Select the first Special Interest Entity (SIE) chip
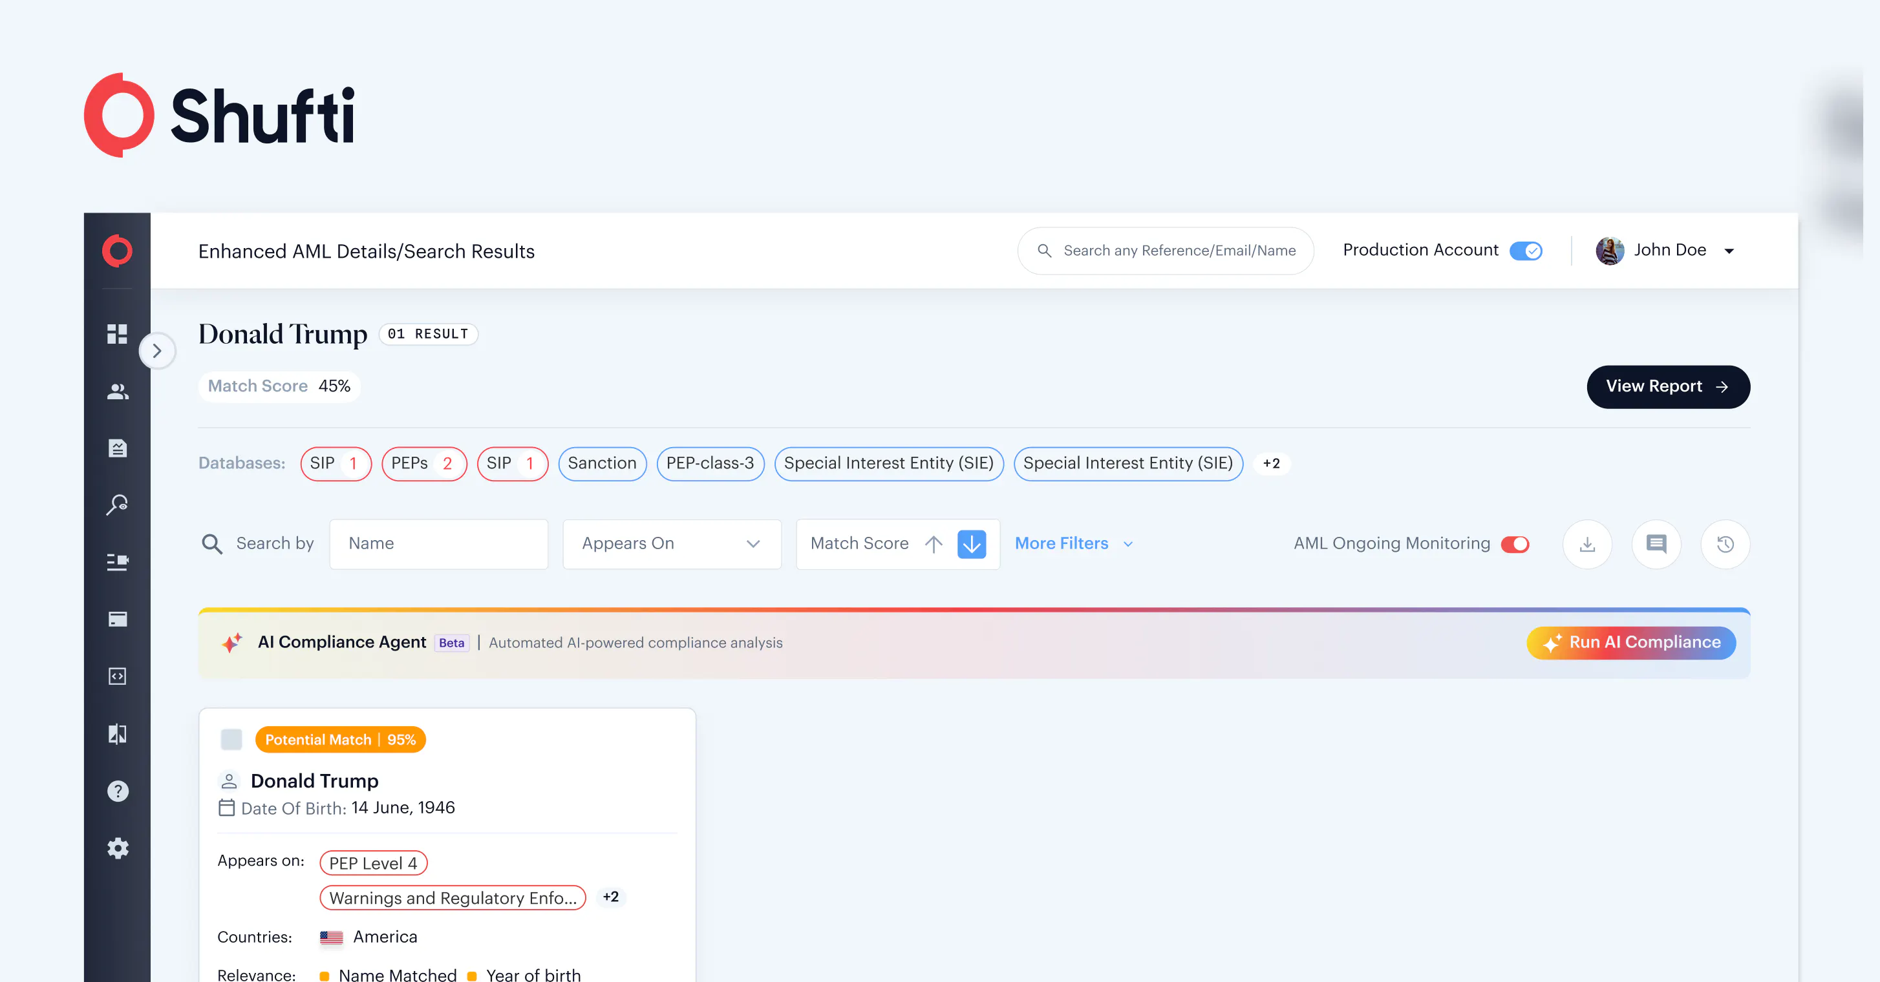This screenshot has width=1880, height=982. point(889,464)
